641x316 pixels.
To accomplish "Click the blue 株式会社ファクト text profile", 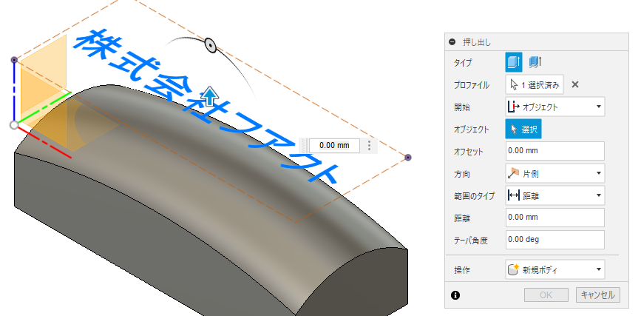I will pos(206,107).
